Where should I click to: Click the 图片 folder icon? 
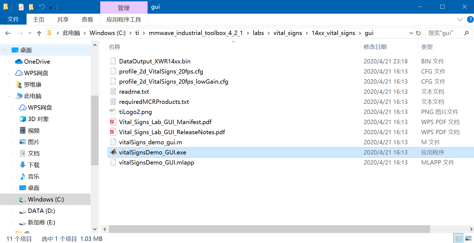(23, 142)
